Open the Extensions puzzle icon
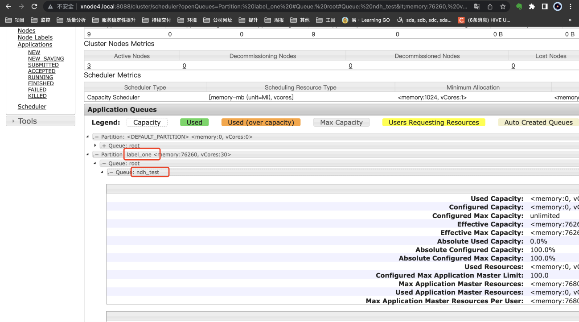 pyautogui.click(x=532, y=7)
